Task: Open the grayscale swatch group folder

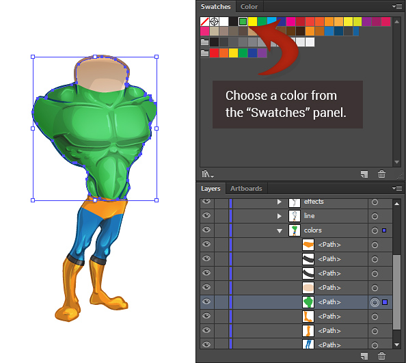Action: [204, 42]
